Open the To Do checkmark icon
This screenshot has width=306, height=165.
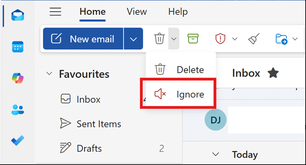18,140
